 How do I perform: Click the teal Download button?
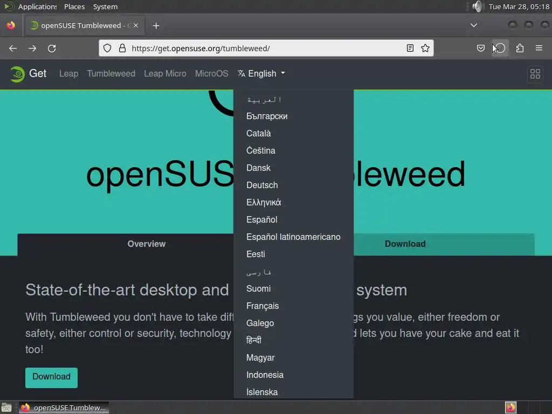(51, 377)
